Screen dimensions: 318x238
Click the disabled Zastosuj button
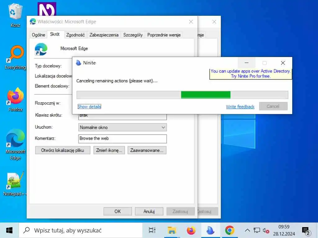tap(180, 211)
